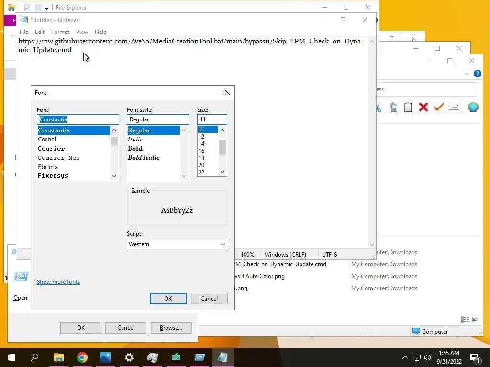Close the Font dialog with X
This screenshot has height=367, width=490.
pos(227,92)
